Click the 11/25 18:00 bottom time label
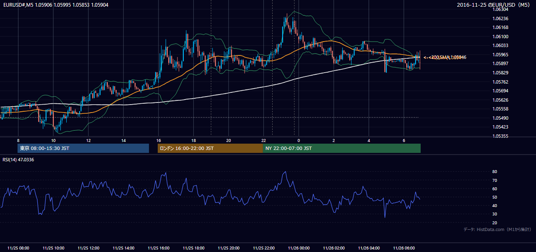Viewport: 536px width, 252px height. pos(193,248)
